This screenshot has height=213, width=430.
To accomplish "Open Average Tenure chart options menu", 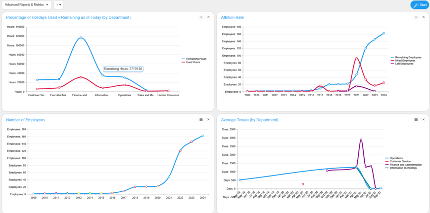I will tap(416, 120).
